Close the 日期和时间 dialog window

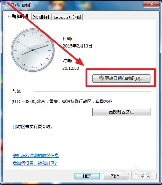click(x=151, y=4)
